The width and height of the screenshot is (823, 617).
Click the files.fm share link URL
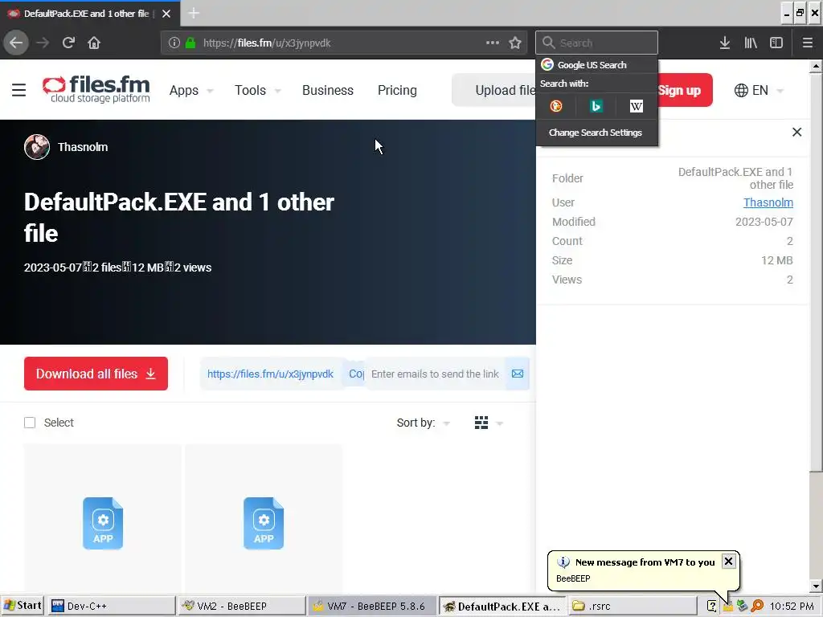[x=270, y=374]
